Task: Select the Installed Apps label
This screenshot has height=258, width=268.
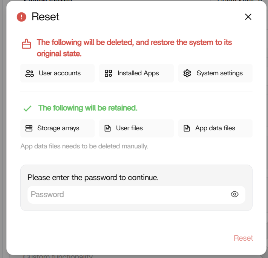Action: click(138, 73)
